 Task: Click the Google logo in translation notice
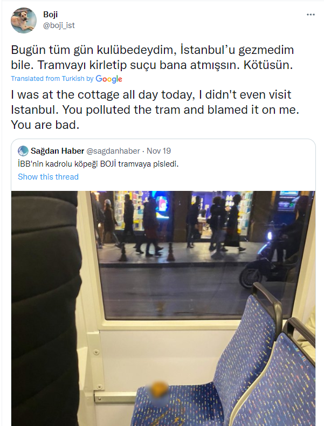pos(109,79)
